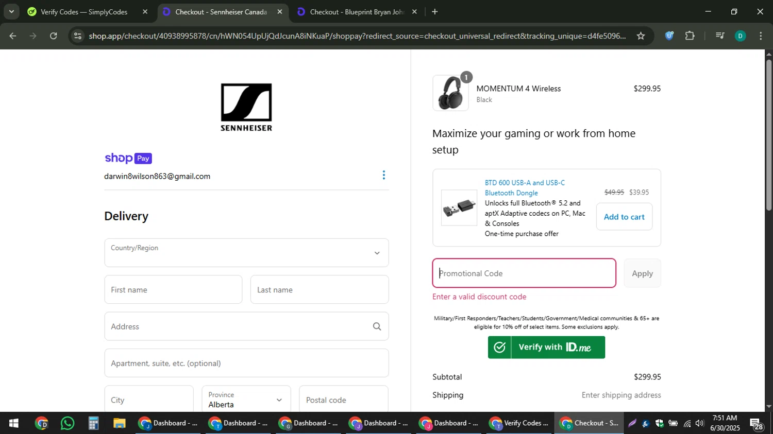Click the Shop Pay logo
This screenshot has width=773, height=434.
(128, 158)
